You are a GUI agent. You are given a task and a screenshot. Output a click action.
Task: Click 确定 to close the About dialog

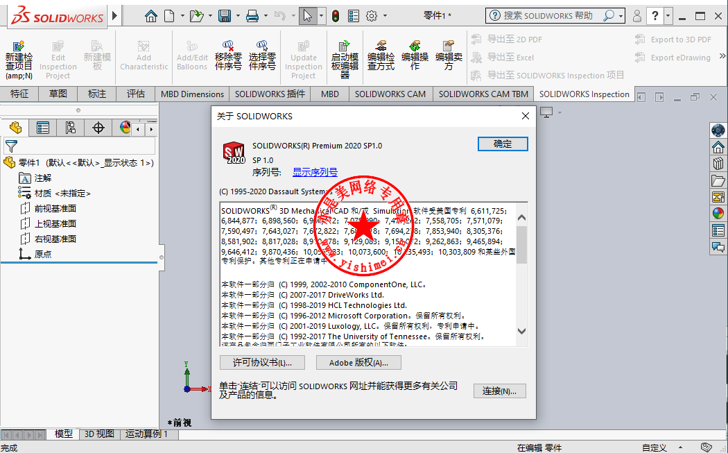pos(503,144)
